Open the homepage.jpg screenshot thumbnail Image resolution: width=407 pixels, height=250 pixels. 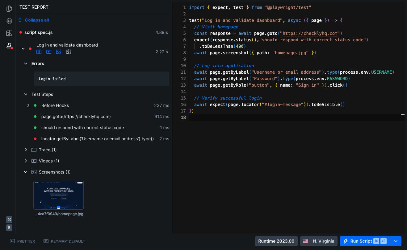[x=59, y=195]
